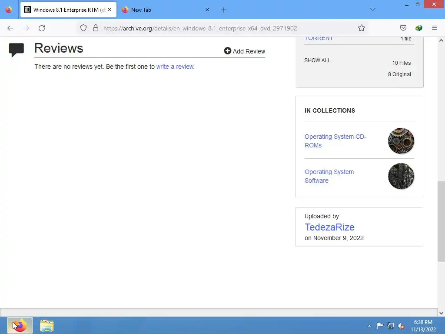The height and width of the screenshot is (334, 445).
Task: Click the Add Review button
Action: click(x=244, y=51)
